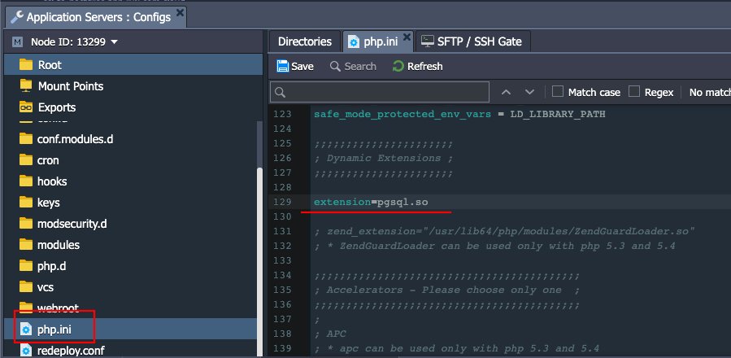The image size is (731, 358).
Task: Click the Accelerators comment line
Action: coord(446,290)
